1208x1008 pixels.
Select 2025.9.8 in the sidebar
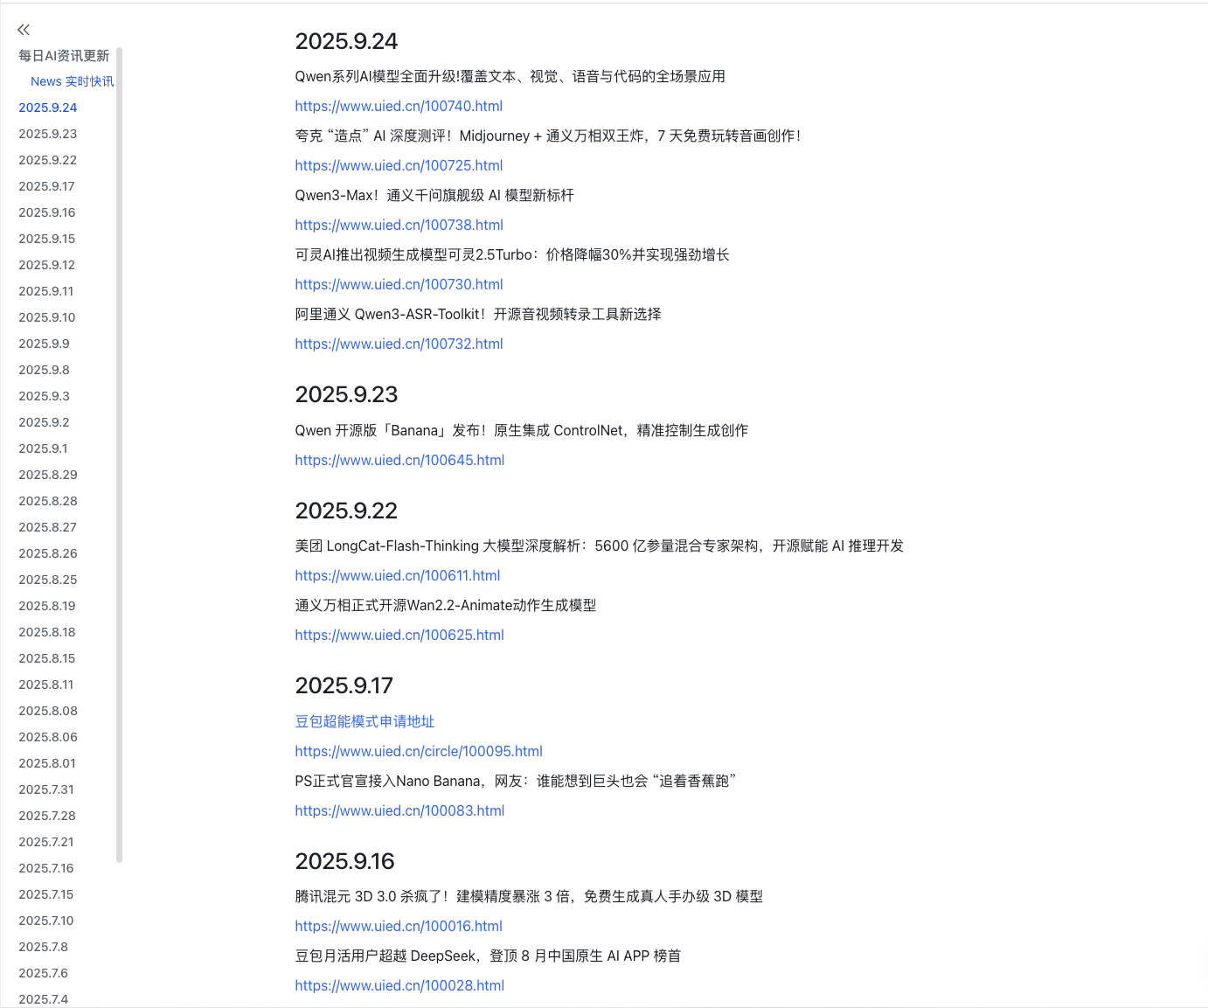point(44,370)
